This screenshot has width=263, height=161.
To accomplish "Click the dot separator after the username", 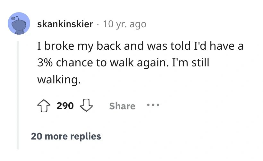I will pyautogui.click(x=98, y=24).
